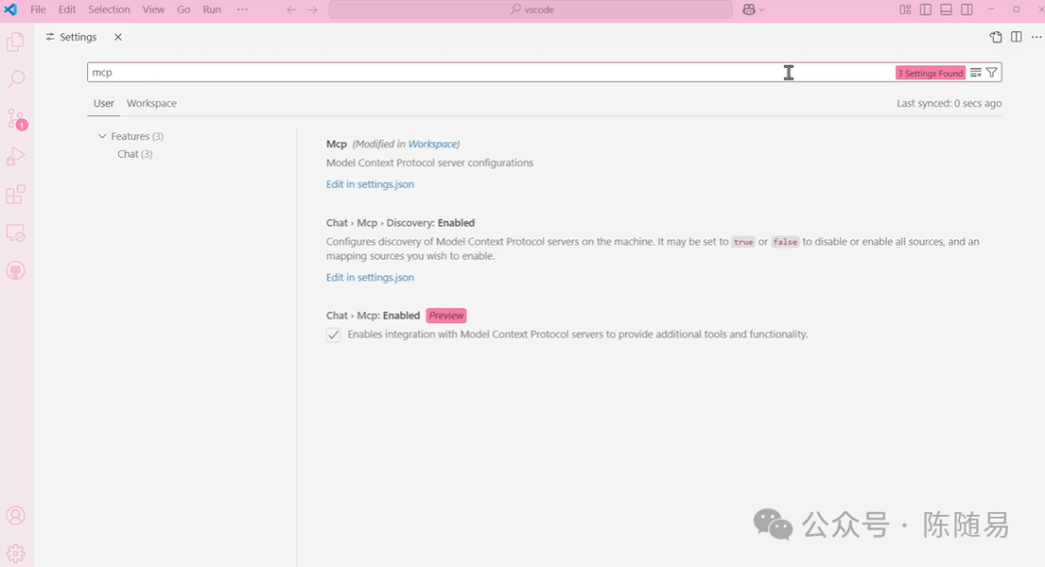Split the editor to the right
1045x567 pixels.
point(1016,37)
